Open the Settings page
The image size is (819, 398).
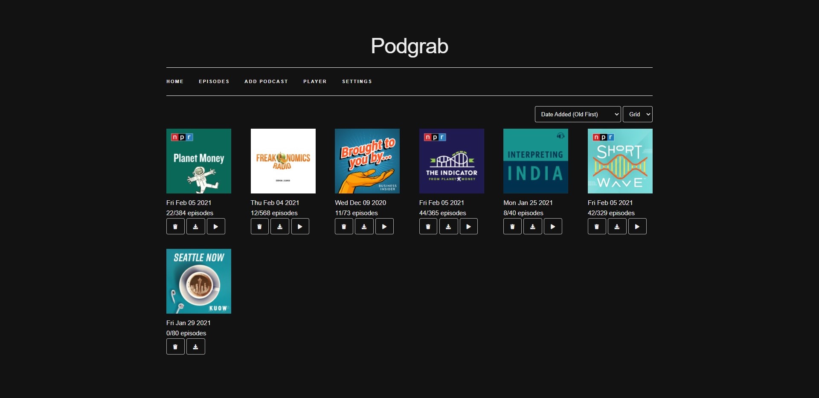357,81
